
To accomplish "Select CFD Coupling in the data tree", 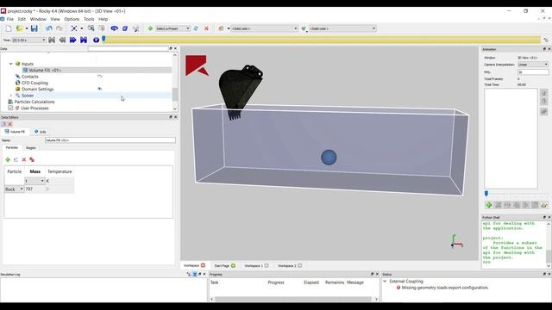I will (x=34, y=83).
